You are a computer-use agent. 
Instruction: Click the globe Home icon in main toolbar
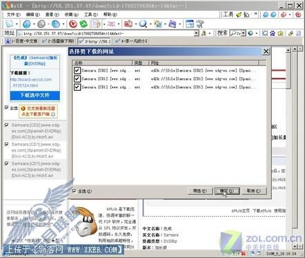(x=56, y=23)
